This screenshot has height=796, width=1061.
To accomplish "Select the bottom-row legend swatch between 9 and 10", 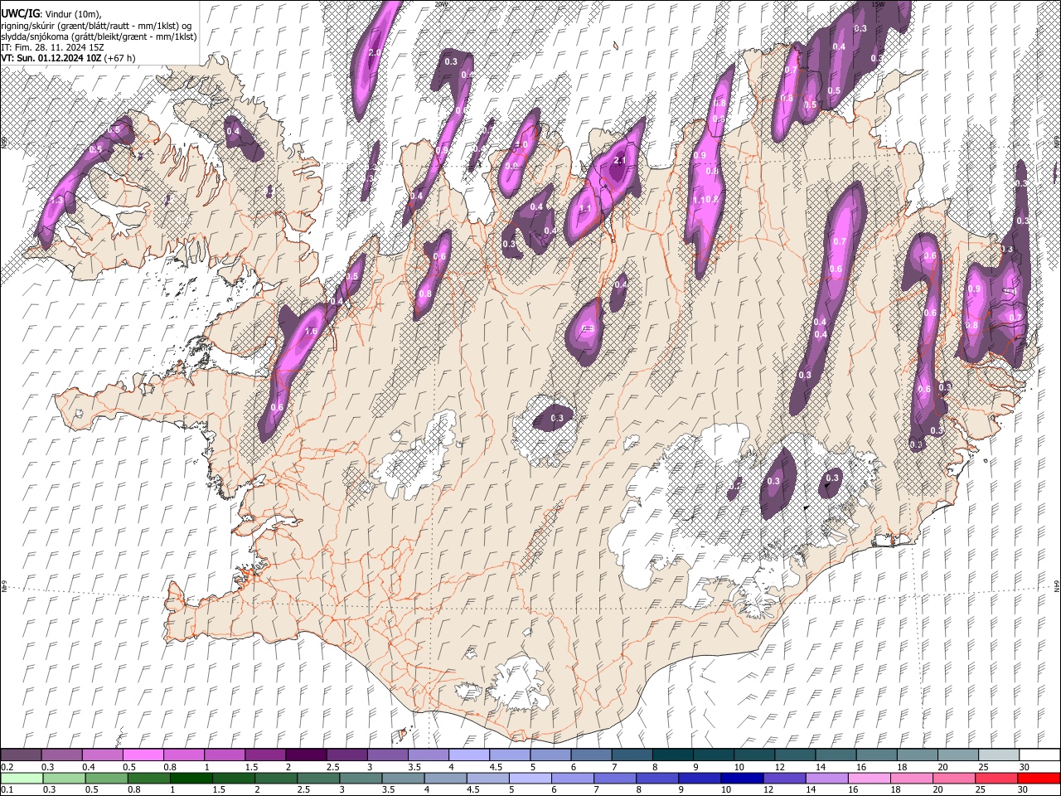I will [x=699, y=778].
